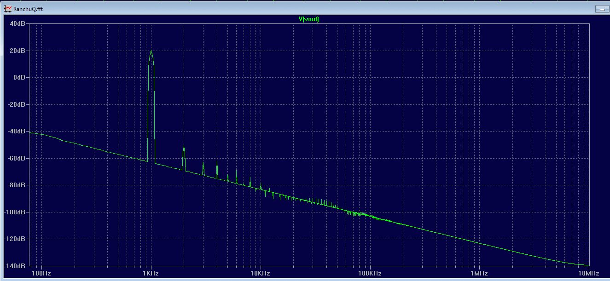Click the 100KHz frequency label
This screenshot has width=610, height=281.
coord(369,274)
